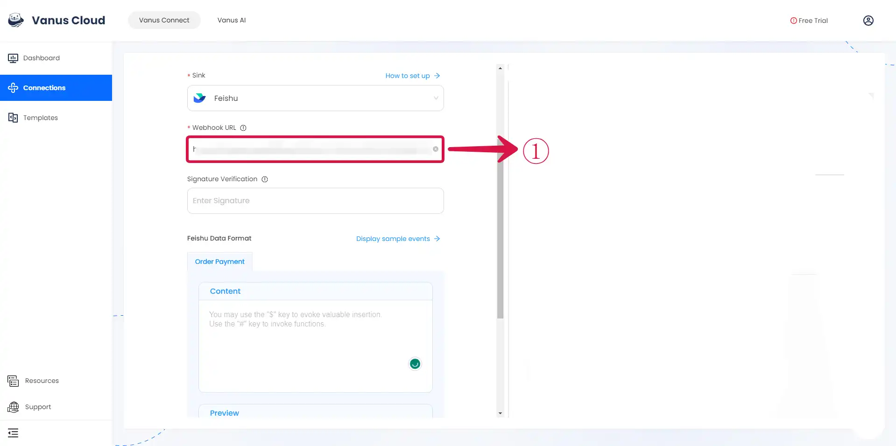Click the Support globe icon
896x446 pixels.
[13, 407]
